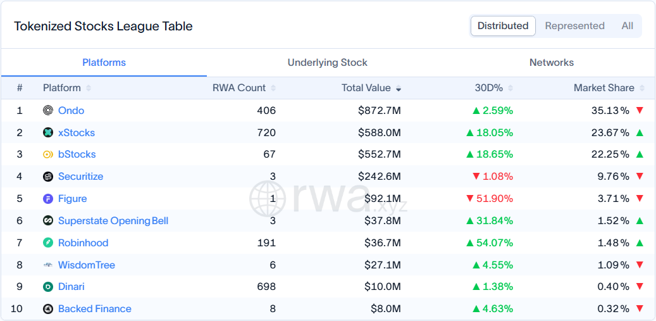Sort by the Total Value column arrow
This screenshot has height=321, width=656.
[399, 88]
